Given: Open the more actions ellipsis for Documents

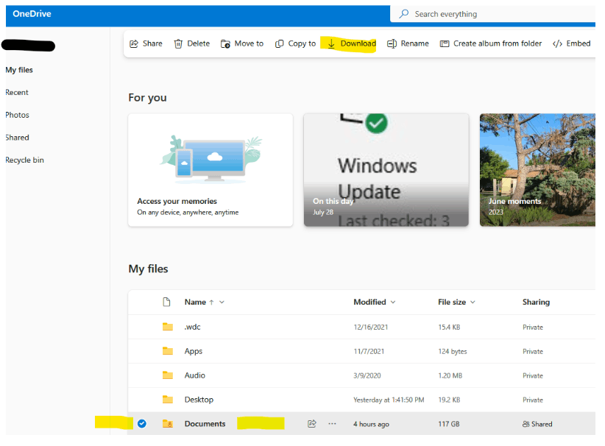Looking at the screenshot, I should [x=332, y=424].
